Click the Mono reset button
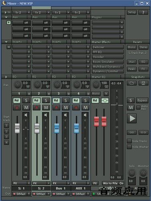 (132, 47)
